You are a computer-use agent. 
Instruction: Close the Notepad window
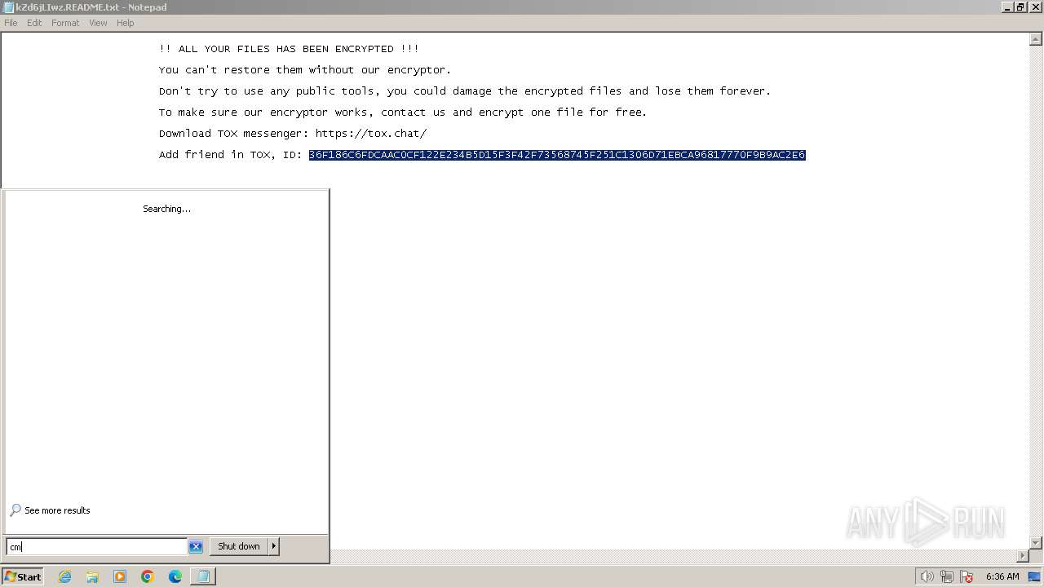(1035, 7)
